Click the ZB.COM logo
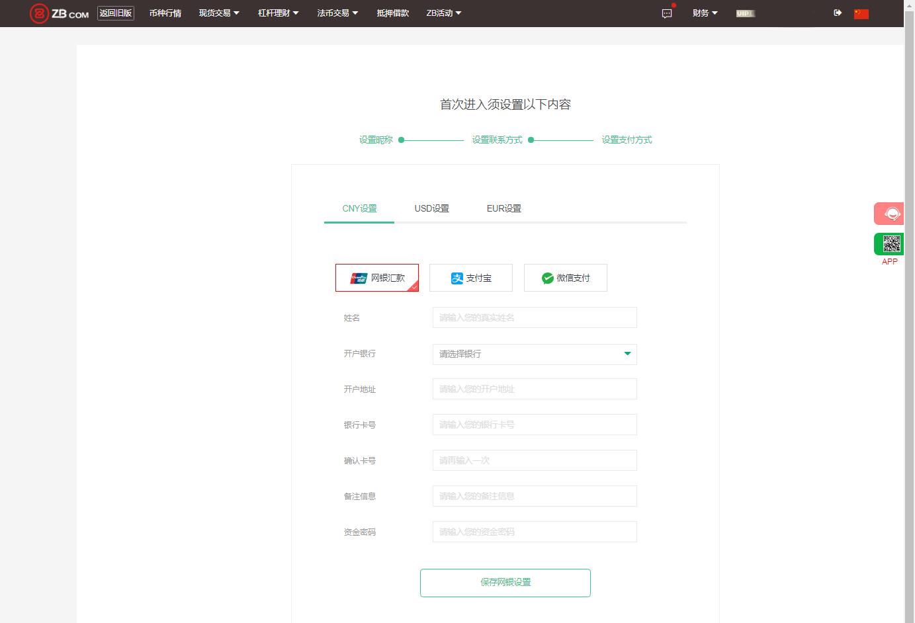Screen dimensions: 915x623 59,13
